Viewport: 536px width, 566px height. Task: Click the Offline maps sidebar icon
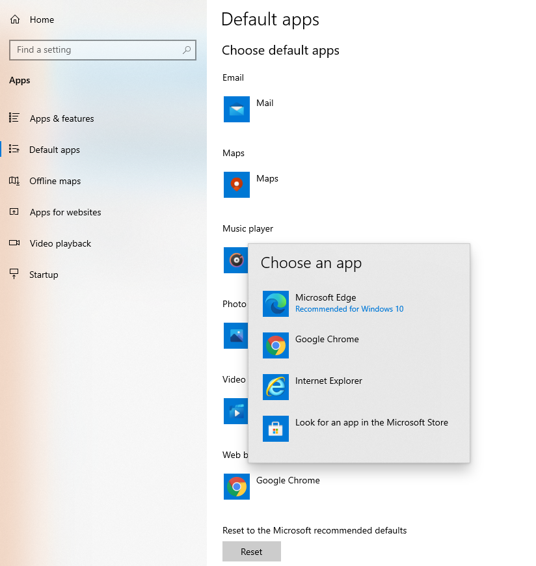tap(16, 181)
